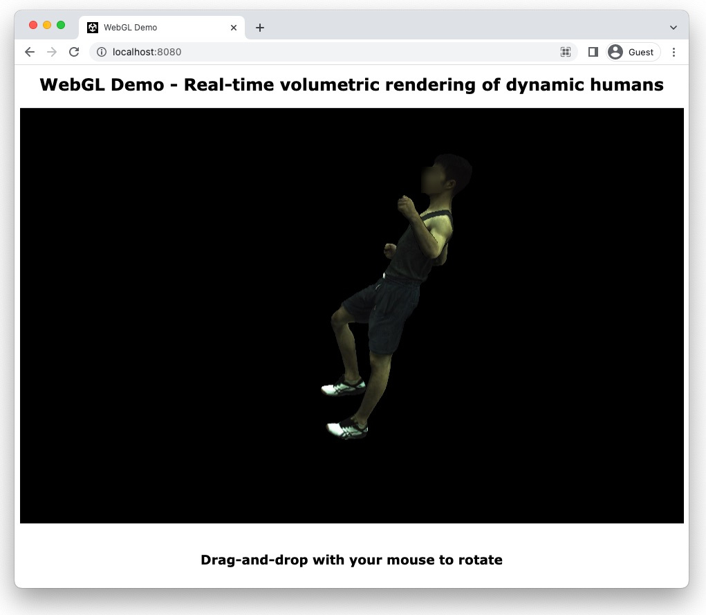Reload the localhost page
This screenshot has height=615, width=706.
pyautogui.click(x=74, y=53)
